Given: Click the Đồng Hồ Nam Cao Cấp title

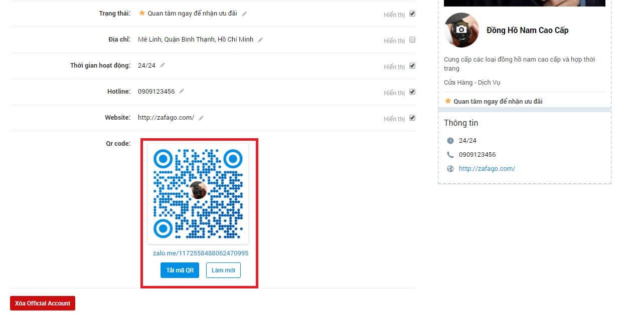Looking at the screenshot, I should (527, 30).
